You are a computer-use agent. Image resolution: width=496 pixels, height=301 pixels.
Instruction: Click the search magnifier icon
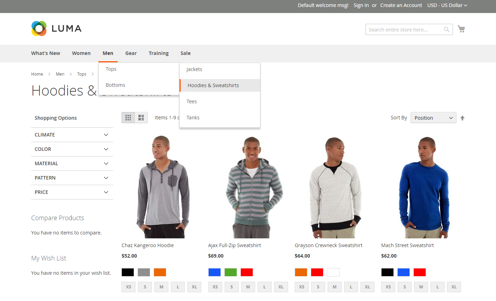pyautogui.click(x=447, y=29)
